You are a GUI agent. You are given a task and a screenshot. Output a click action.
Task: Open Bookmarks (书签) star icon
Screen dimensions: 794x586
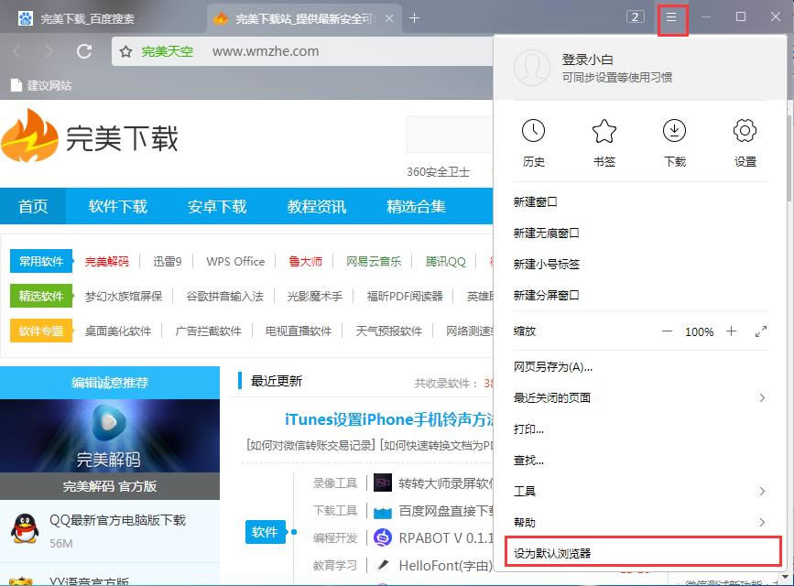pyautogui.click(x=604, y=132)
